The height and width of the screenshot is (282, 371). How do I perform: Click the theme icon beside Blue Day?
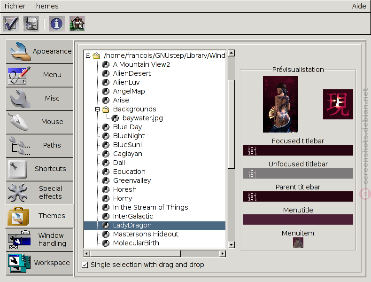point(106,127)
